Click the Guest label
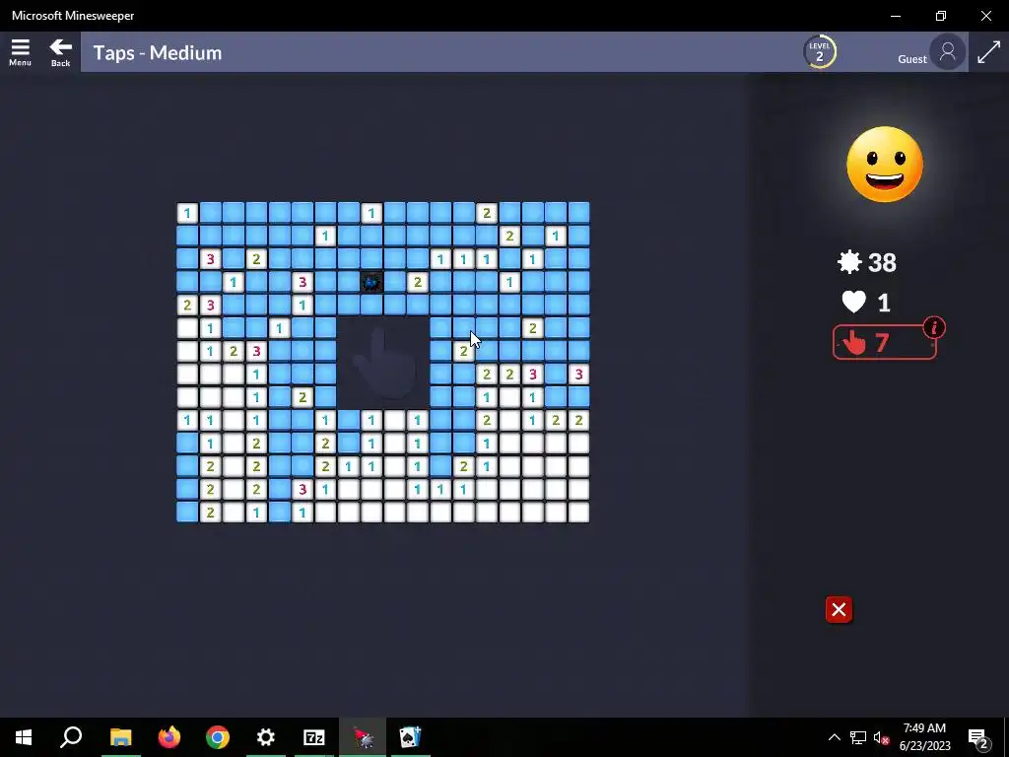The height and width of the screenshot is (757, 1009). pos(912,59)
